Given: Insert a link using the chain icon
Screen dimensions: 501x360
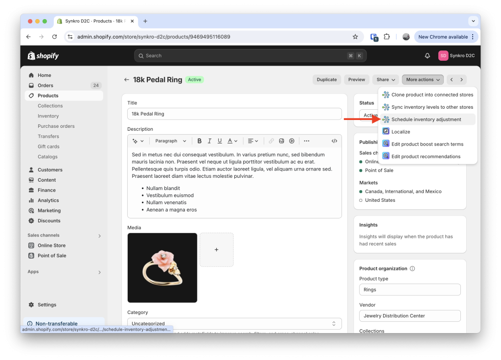Looking at the screenshot, I should [271, 141].
